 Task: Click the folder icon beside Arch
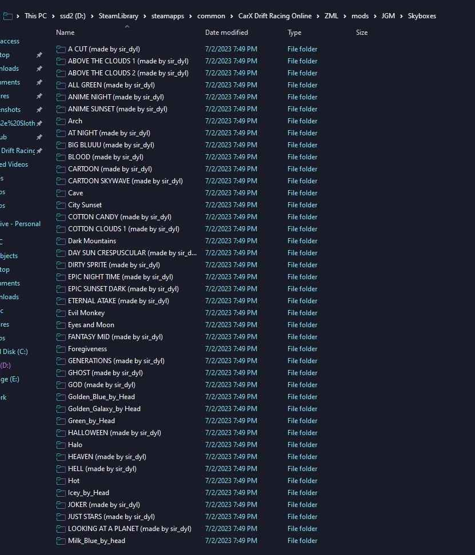61,121
